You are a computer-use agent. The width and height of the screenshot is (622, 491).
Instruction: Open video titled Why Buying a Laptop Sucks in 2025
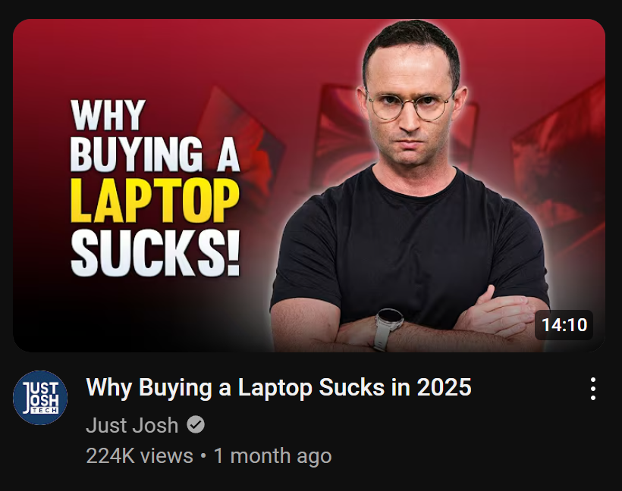(278, 387)
